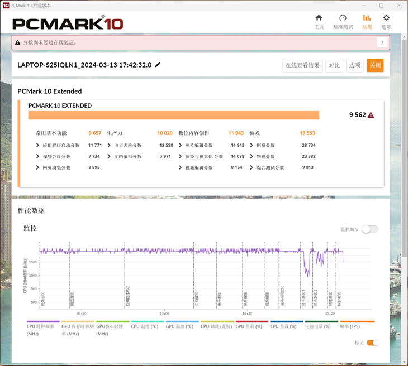The width and height of the screenshot is (408, 366).
Task: Expand 网页浏览分数 row
Action: tap(37, 167)
